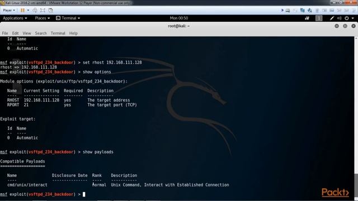Click the 'Required' column header
The height and width of the screenshot is (201, 358).
tap(73, 90)
